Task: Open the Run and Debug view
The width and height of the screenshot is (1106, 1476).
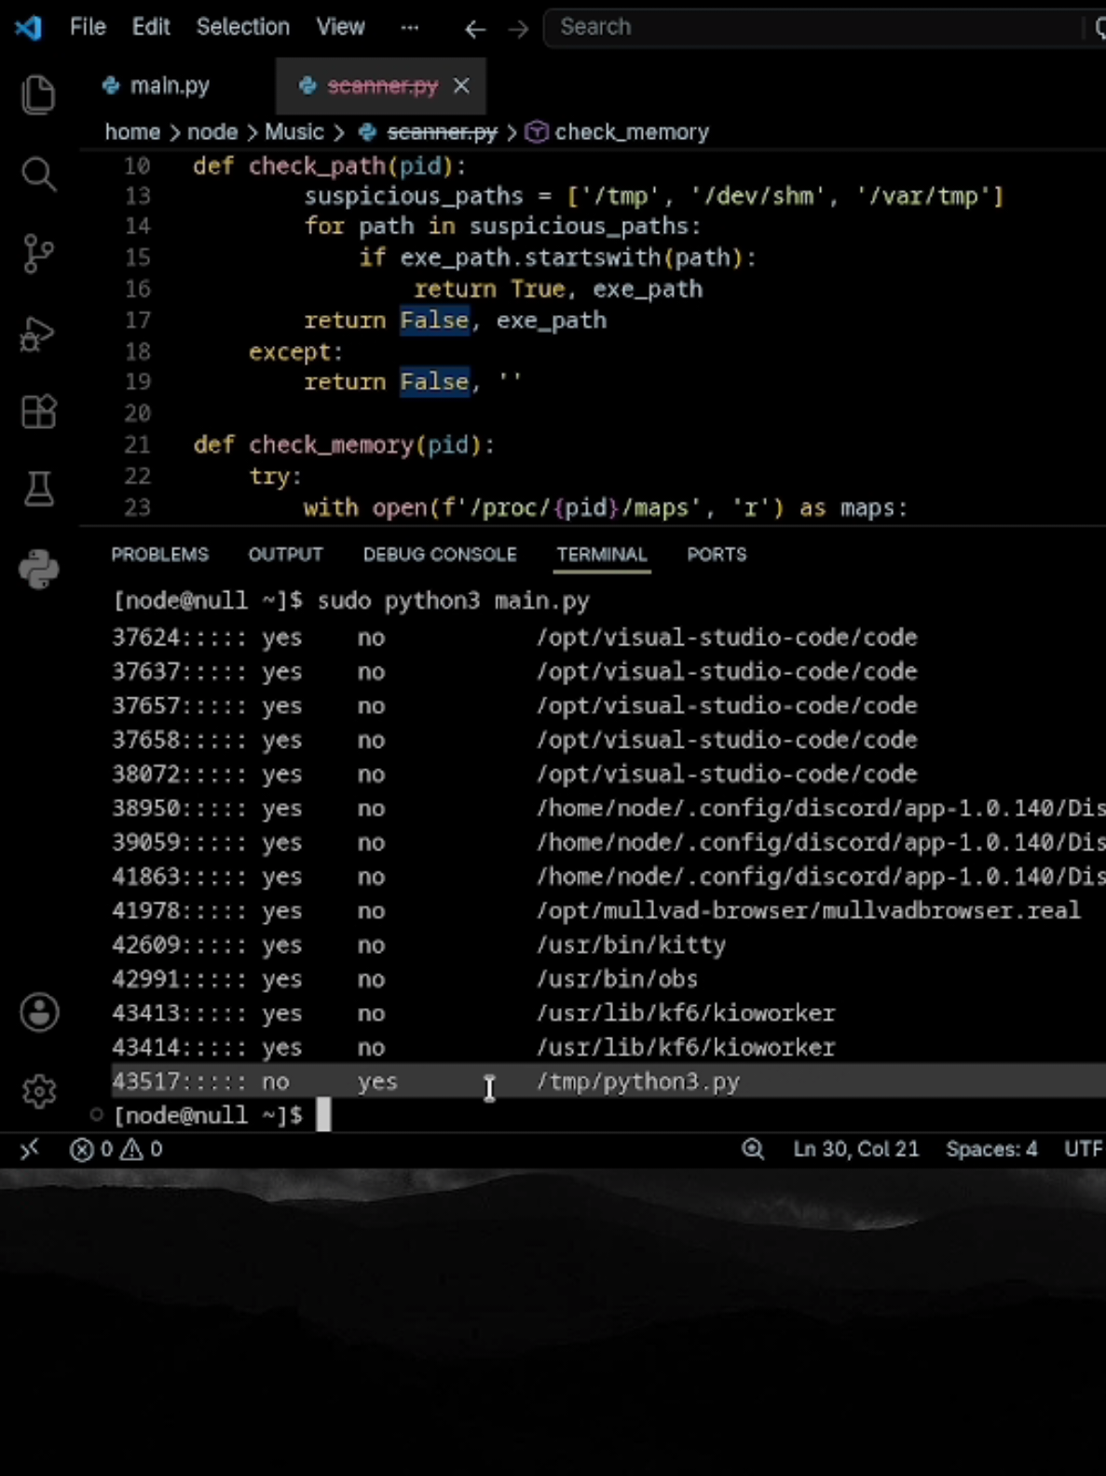Action: click(38, 334)
